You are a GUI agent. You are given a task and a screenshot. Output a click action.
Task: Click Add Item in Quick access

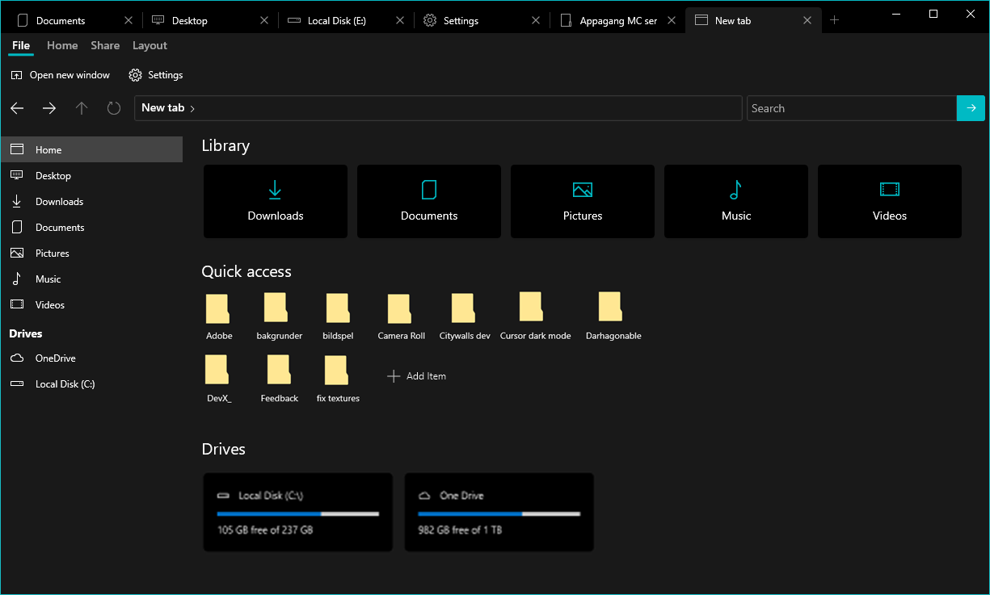416,375
